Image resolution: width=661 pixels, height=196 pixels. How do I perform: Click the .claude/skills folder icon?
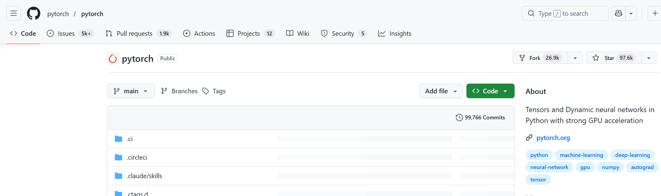tap(119, 176)
